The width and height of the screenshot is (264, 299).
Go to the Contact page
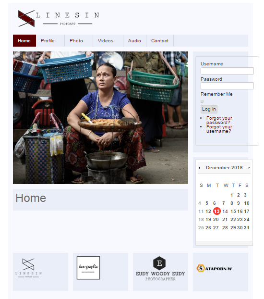[x=160, y=41]
